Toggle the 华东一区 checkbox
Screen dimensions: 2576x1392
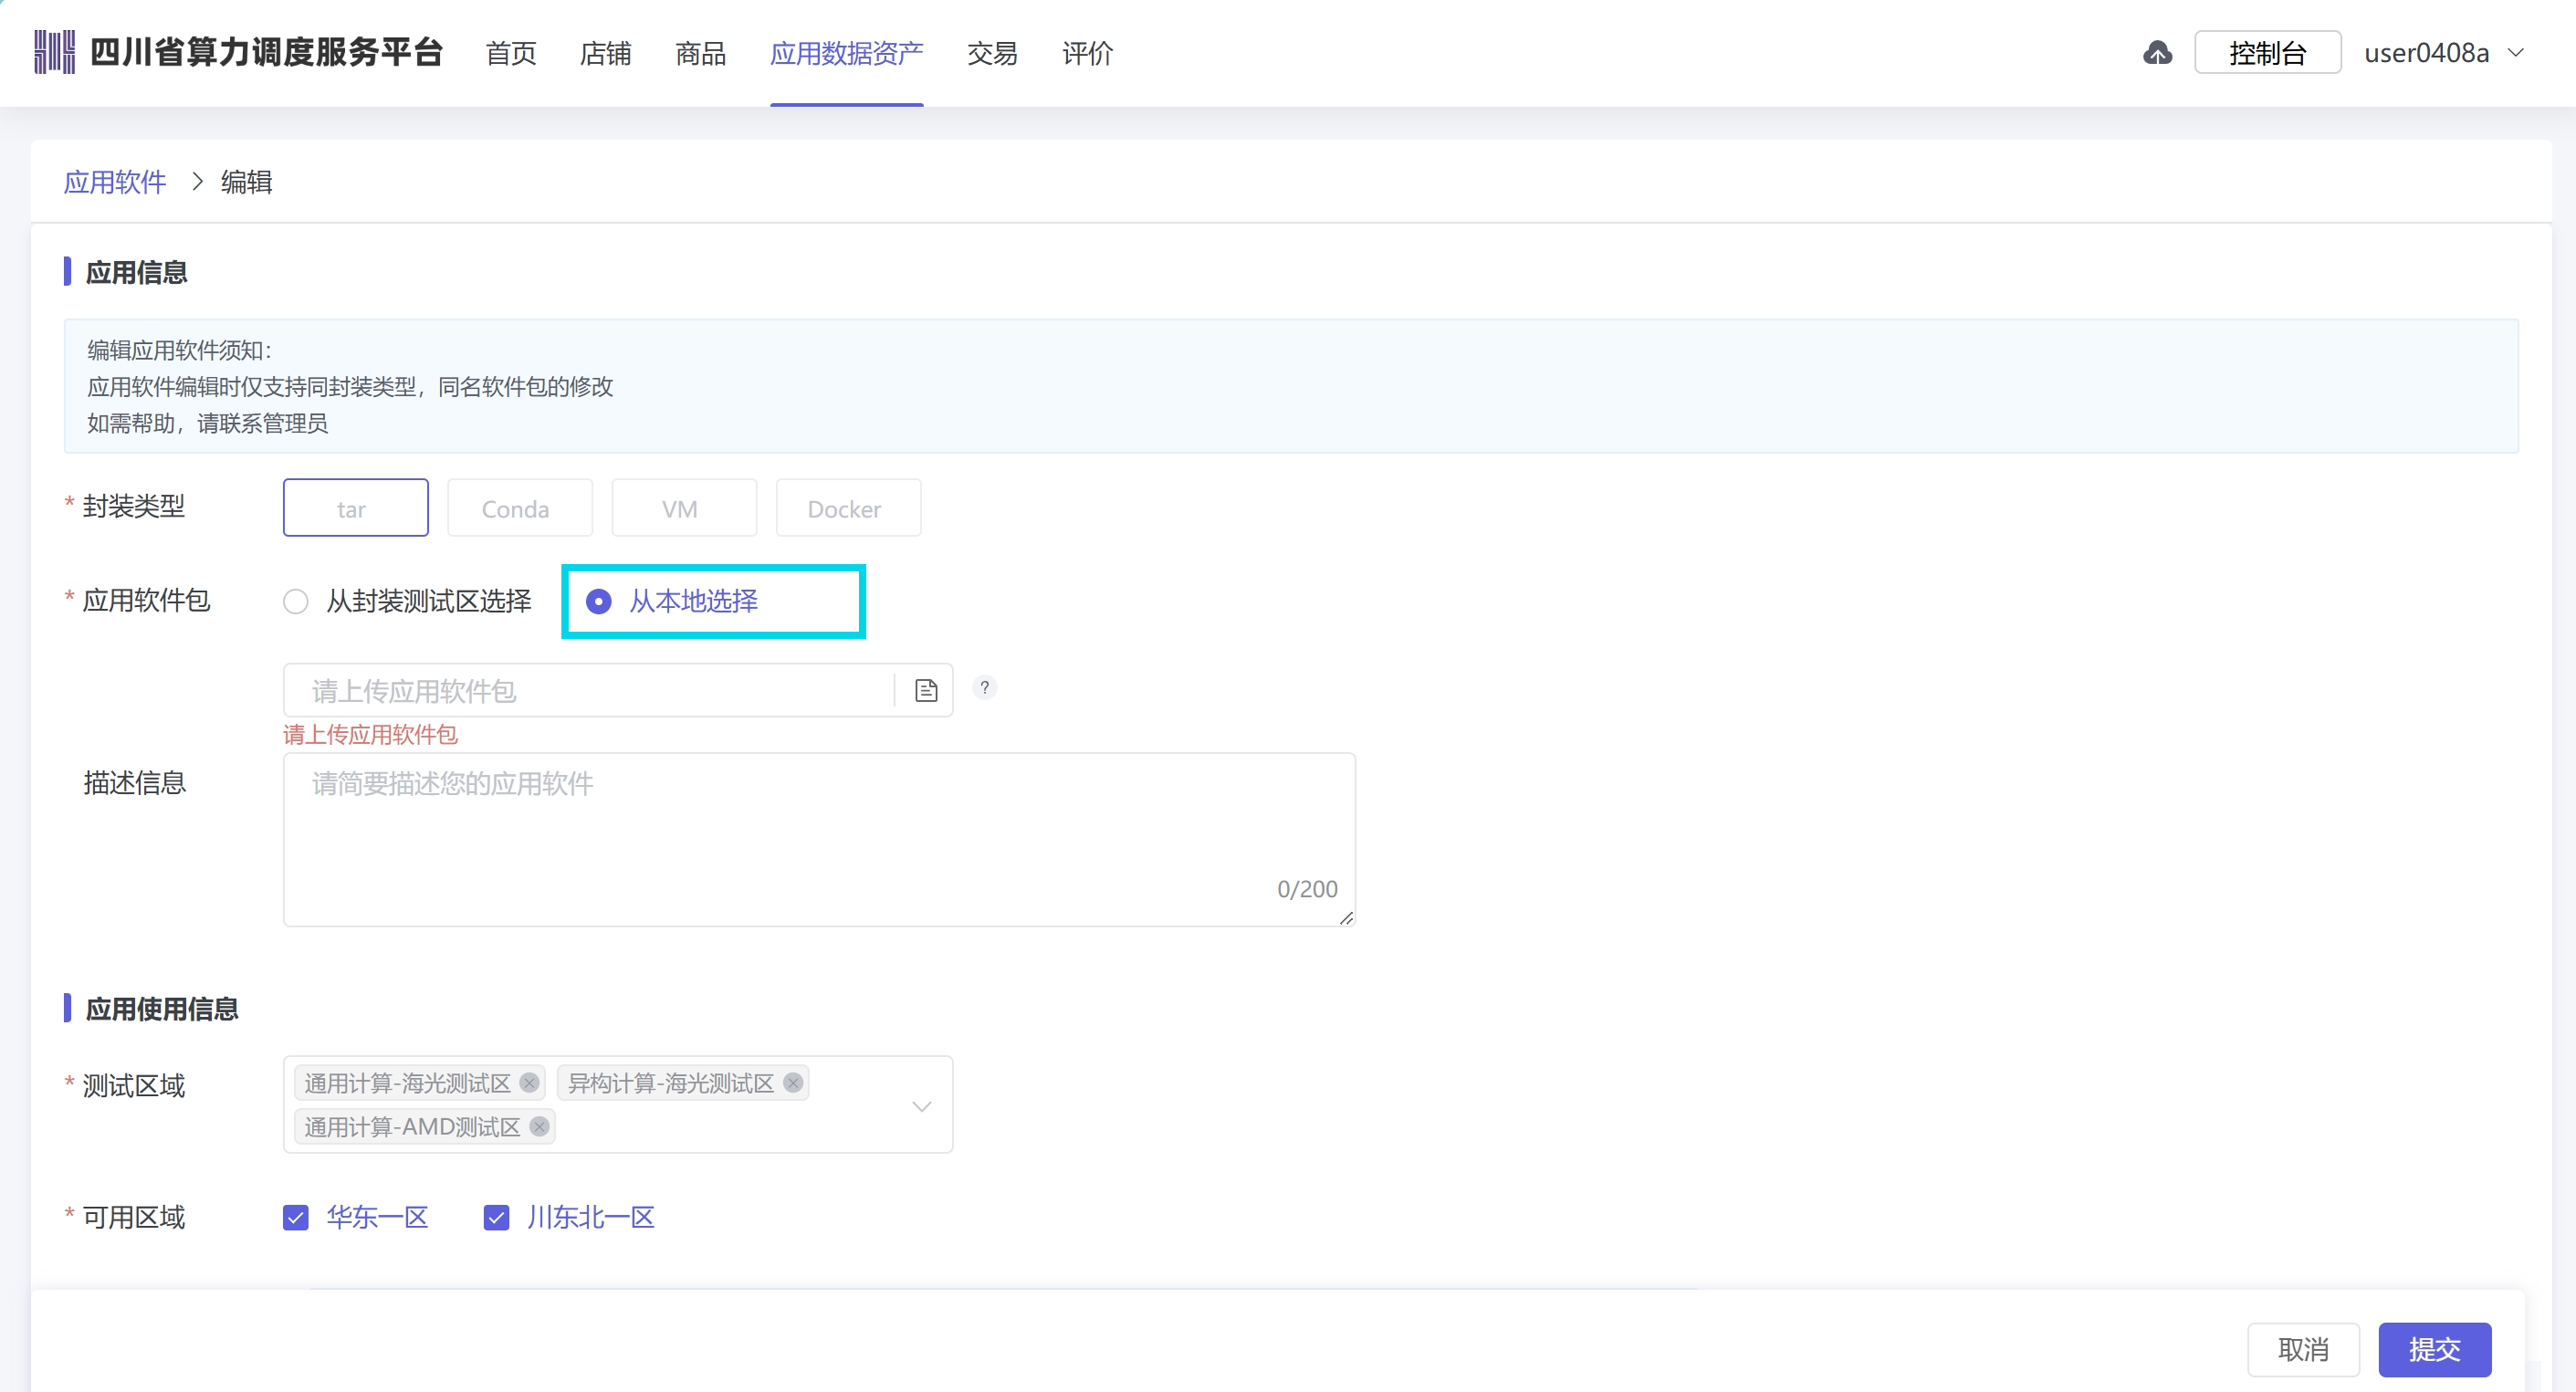[295, 1217]
